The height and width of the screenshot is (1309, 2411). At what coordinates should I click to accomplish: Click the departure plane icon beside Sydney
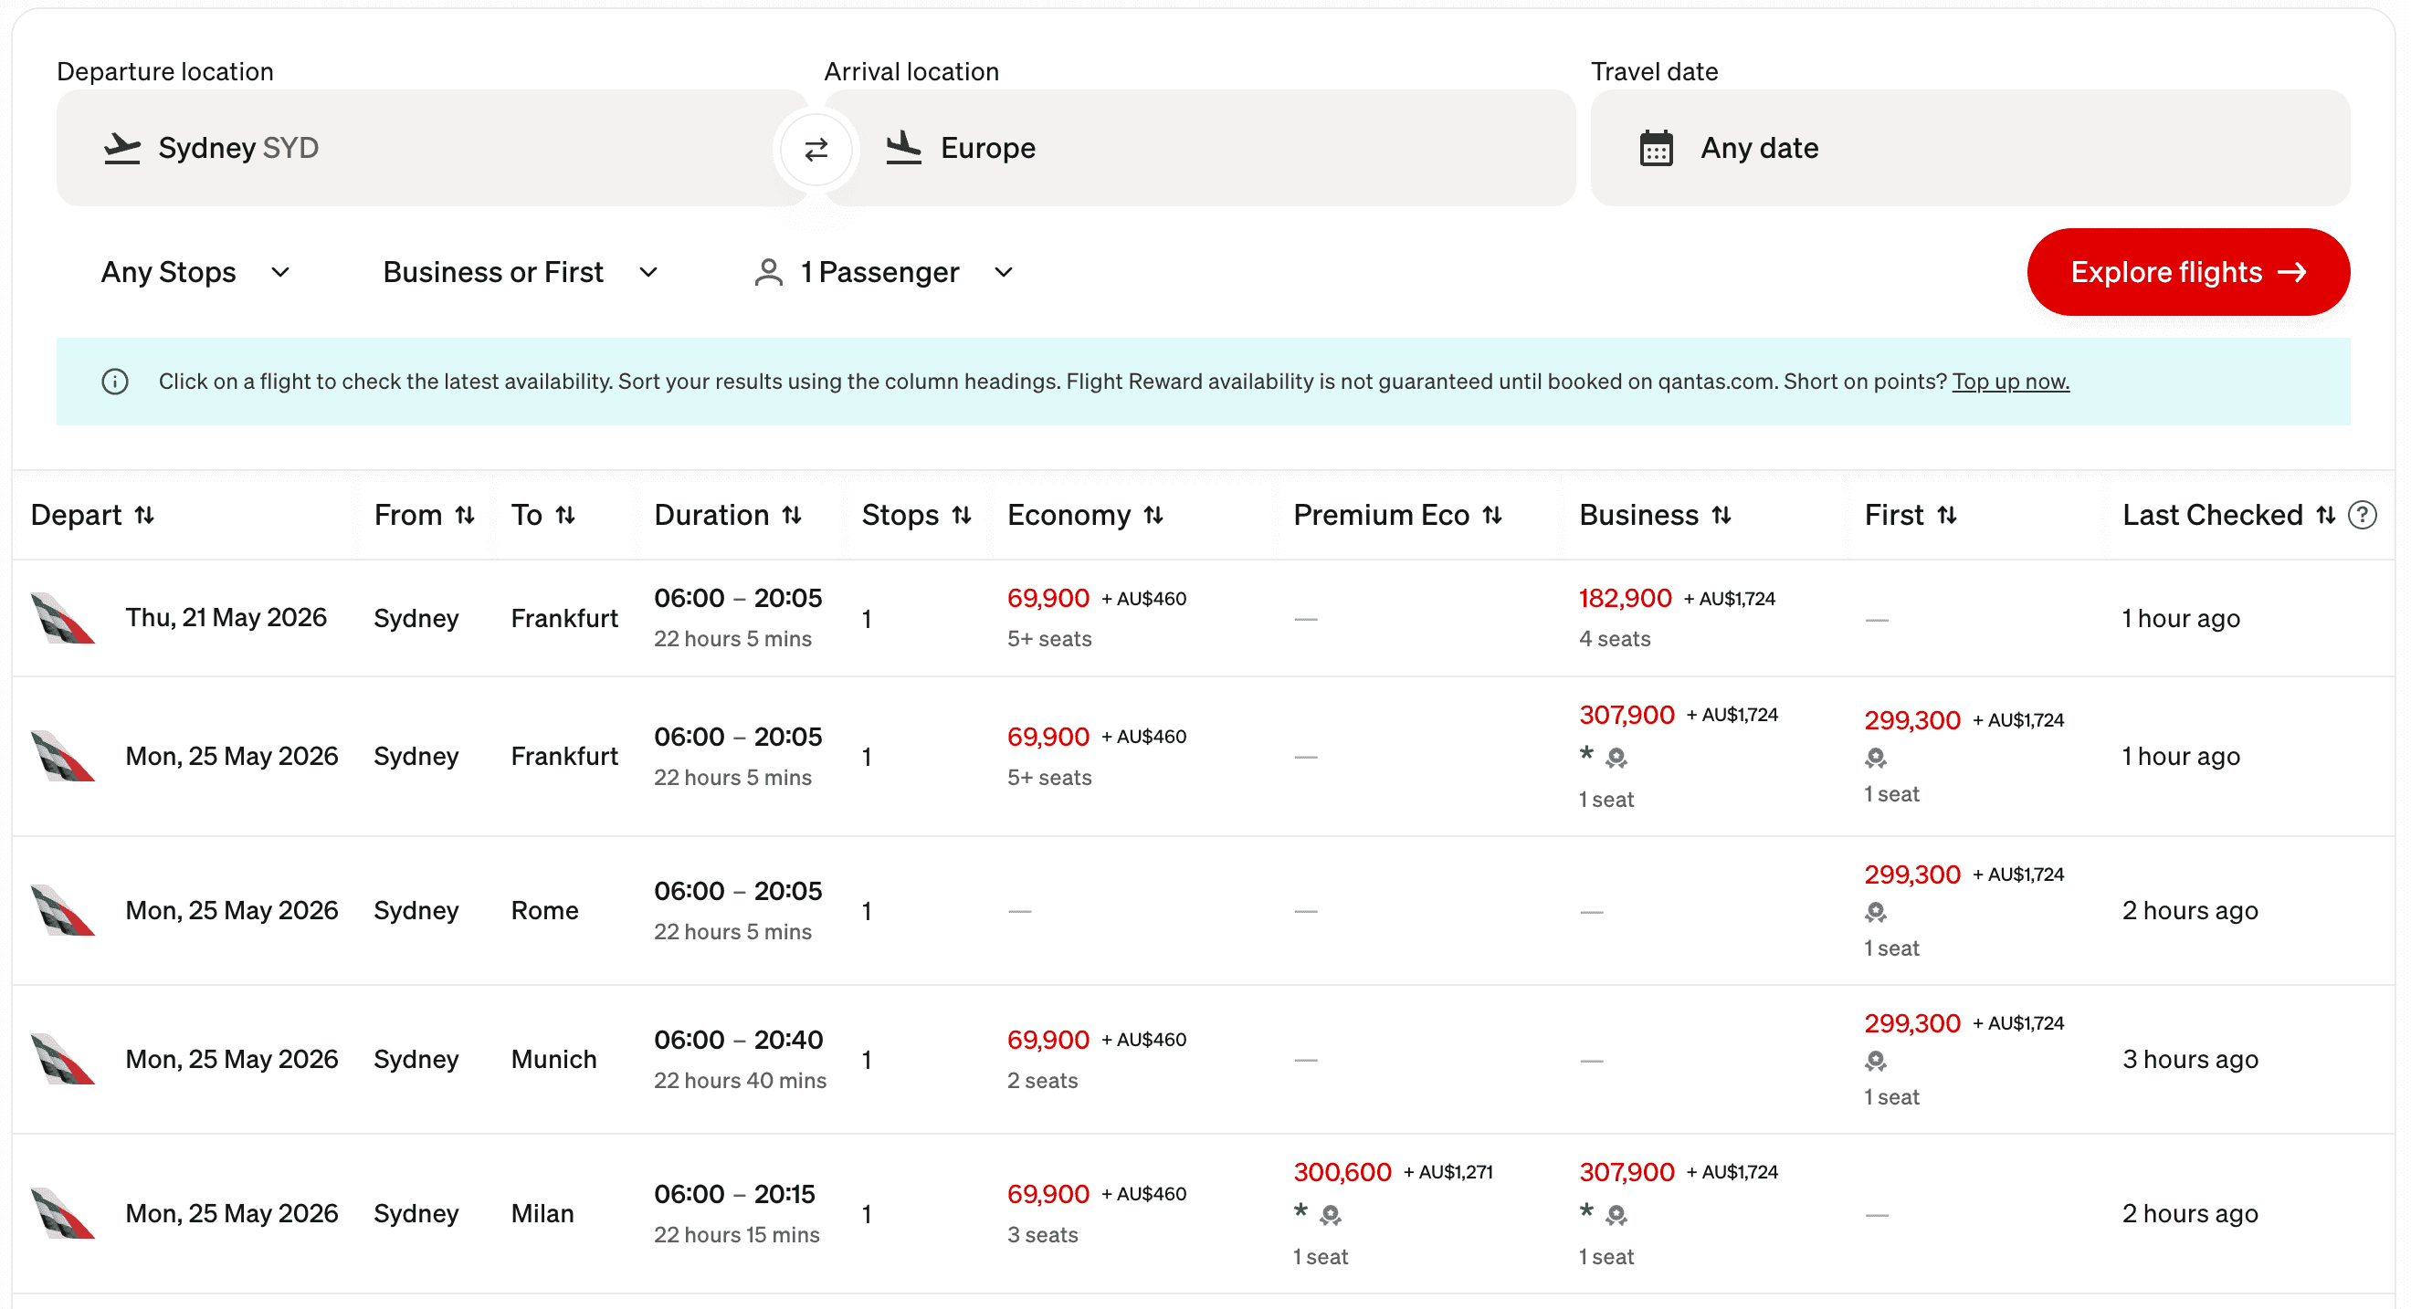click(121, 148)
